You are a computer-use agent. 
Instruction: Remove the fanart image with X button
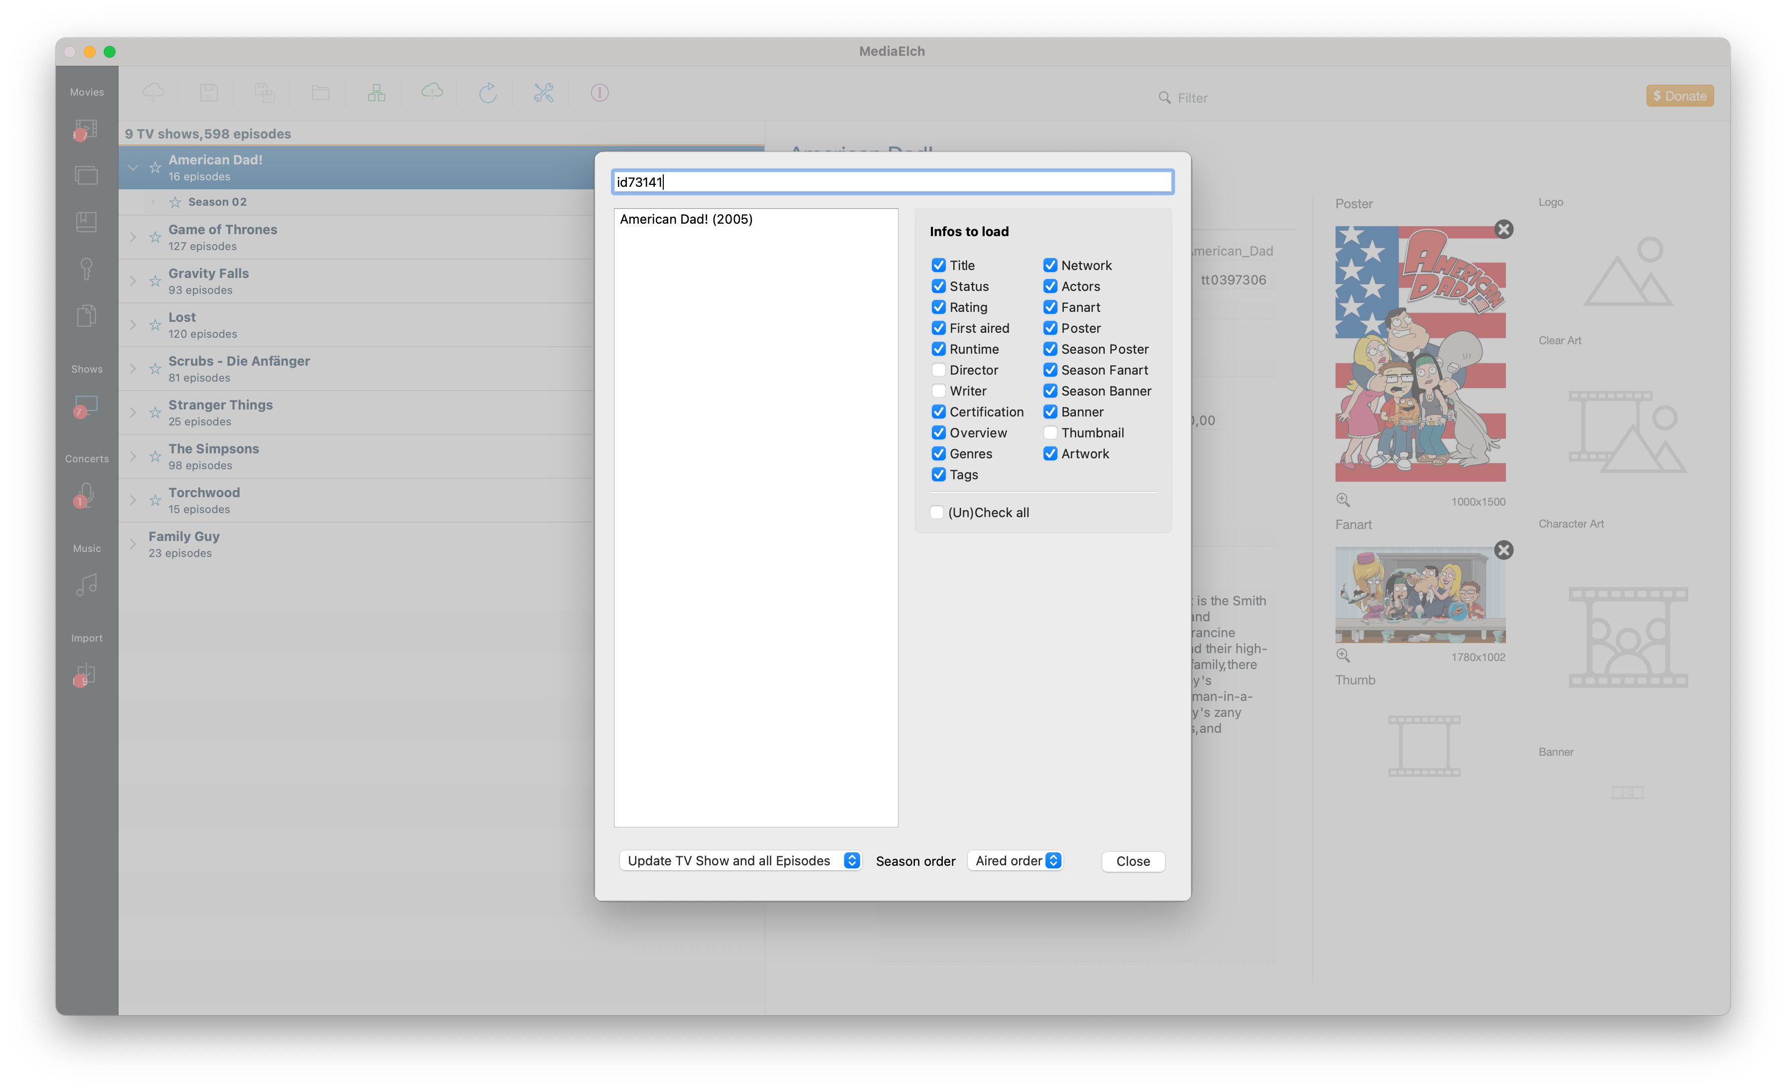1504,550
